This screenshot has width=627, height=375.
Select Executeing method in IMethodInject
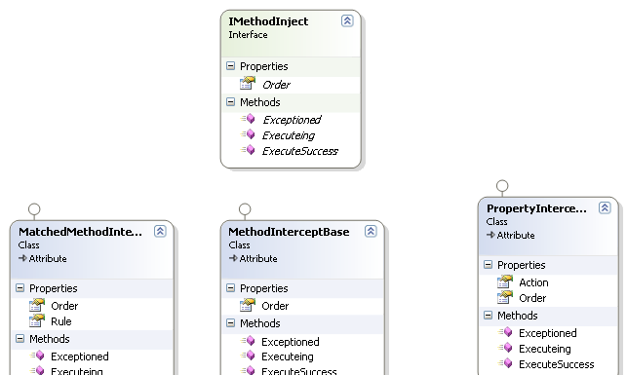(x=289, y=135)
